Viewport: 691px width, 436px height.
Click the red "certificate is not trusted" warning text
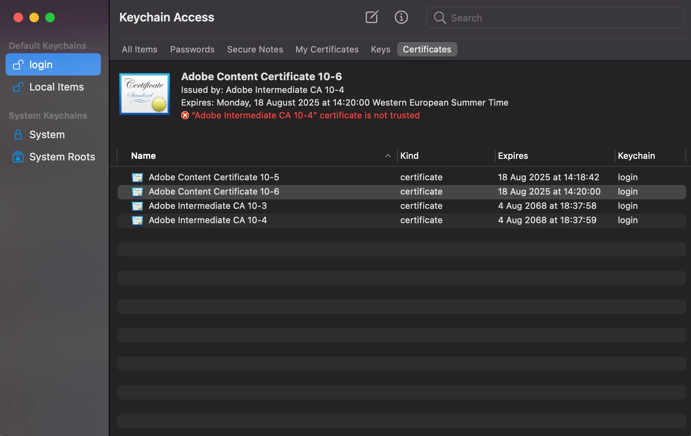point(305,115)
